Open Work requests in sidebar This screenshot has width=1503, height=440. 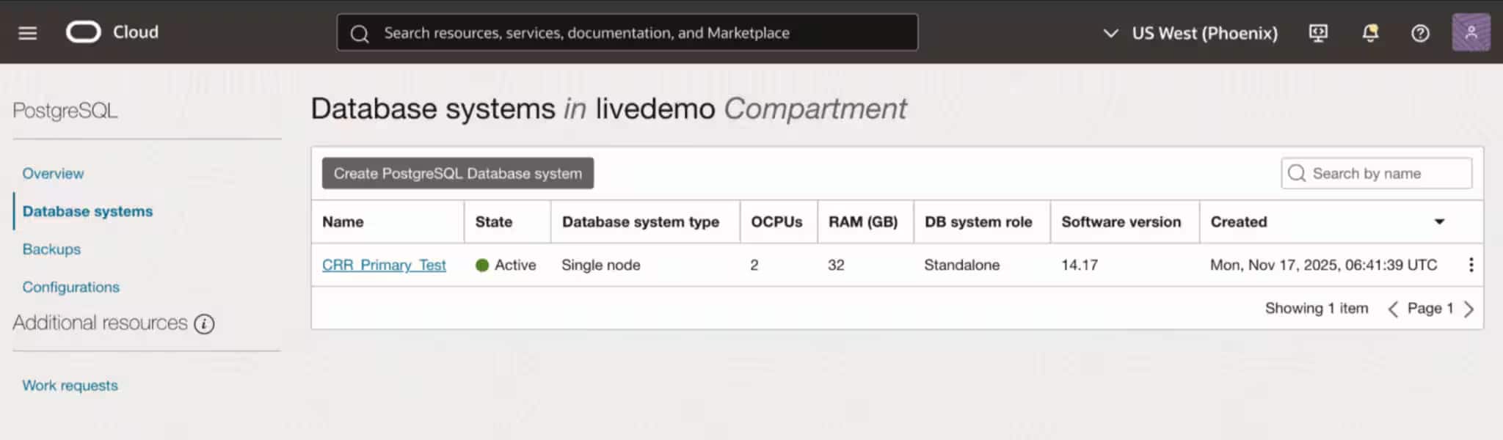pyautogui.click(x=70, y=385)
